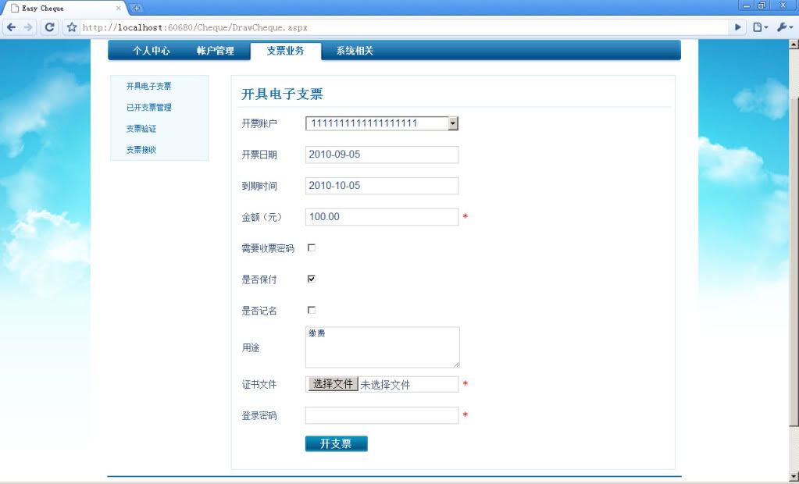The height and width of the screenshot is (484, 799).
Task: Open a new tab with plus button
Action: [x=137, y=8]
